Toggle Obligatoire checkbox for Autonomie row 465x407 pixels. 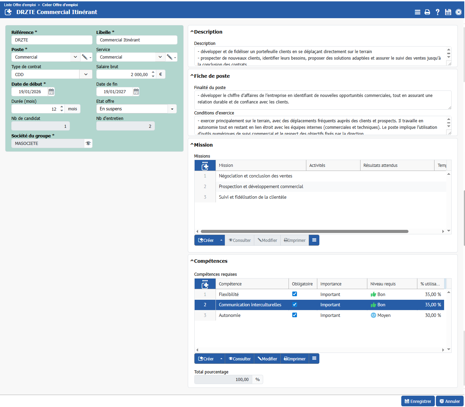pyautogui.click(x=294, y=315)
